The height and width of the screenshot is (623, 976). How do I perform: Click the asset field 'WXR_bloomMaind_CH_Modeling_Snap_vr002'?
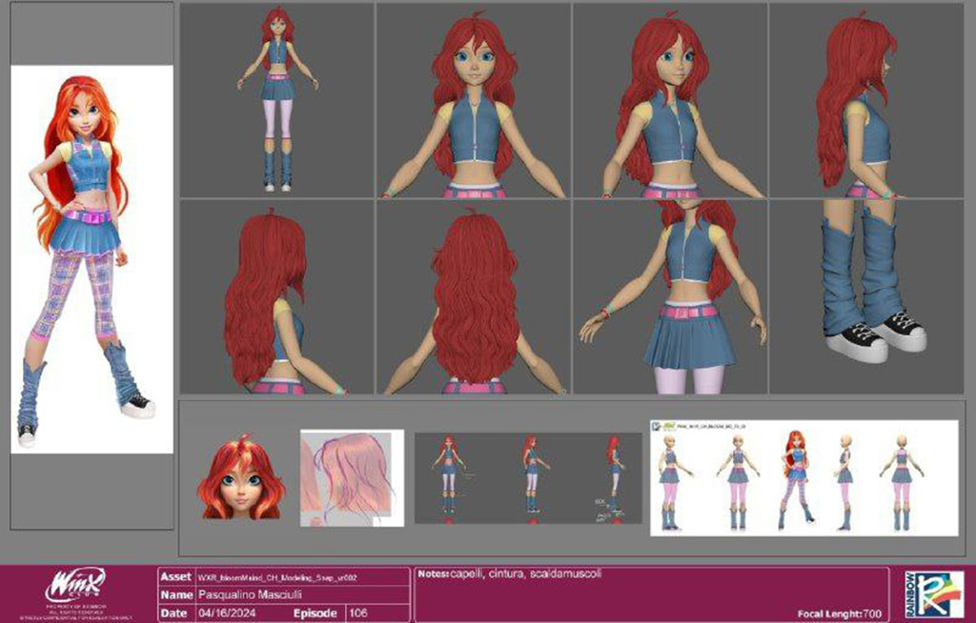(x=277, y=577)
